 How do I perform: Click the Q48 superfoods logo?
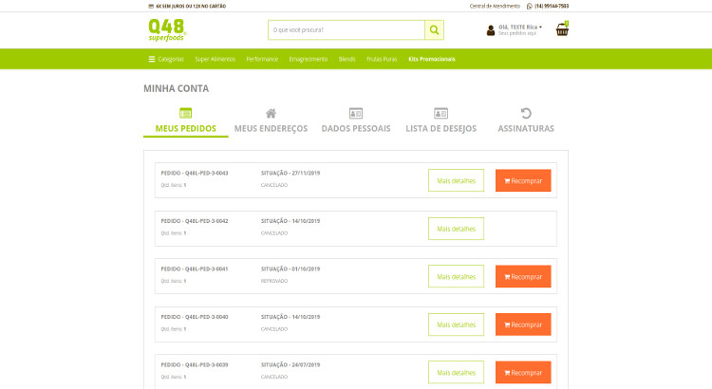[167, 30]
